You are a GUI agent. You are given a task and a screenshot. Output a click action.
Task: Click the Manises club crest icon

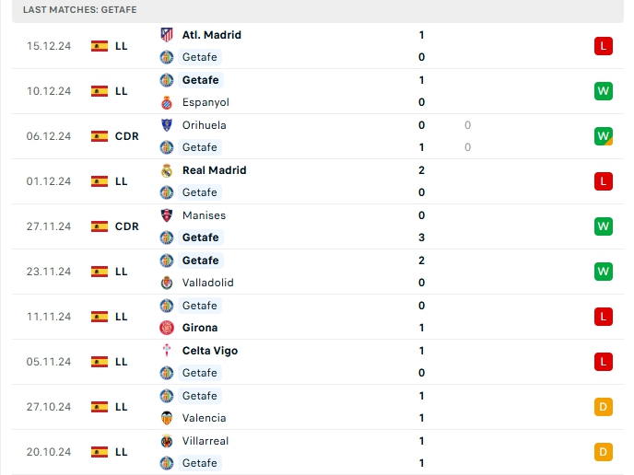point(167,215)
